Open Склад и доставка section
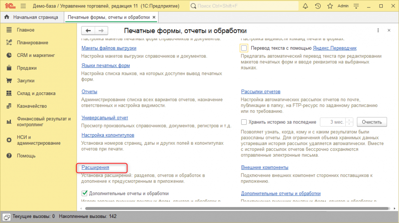The height and width of the screenshot is (223, 399). pos(36,94)
